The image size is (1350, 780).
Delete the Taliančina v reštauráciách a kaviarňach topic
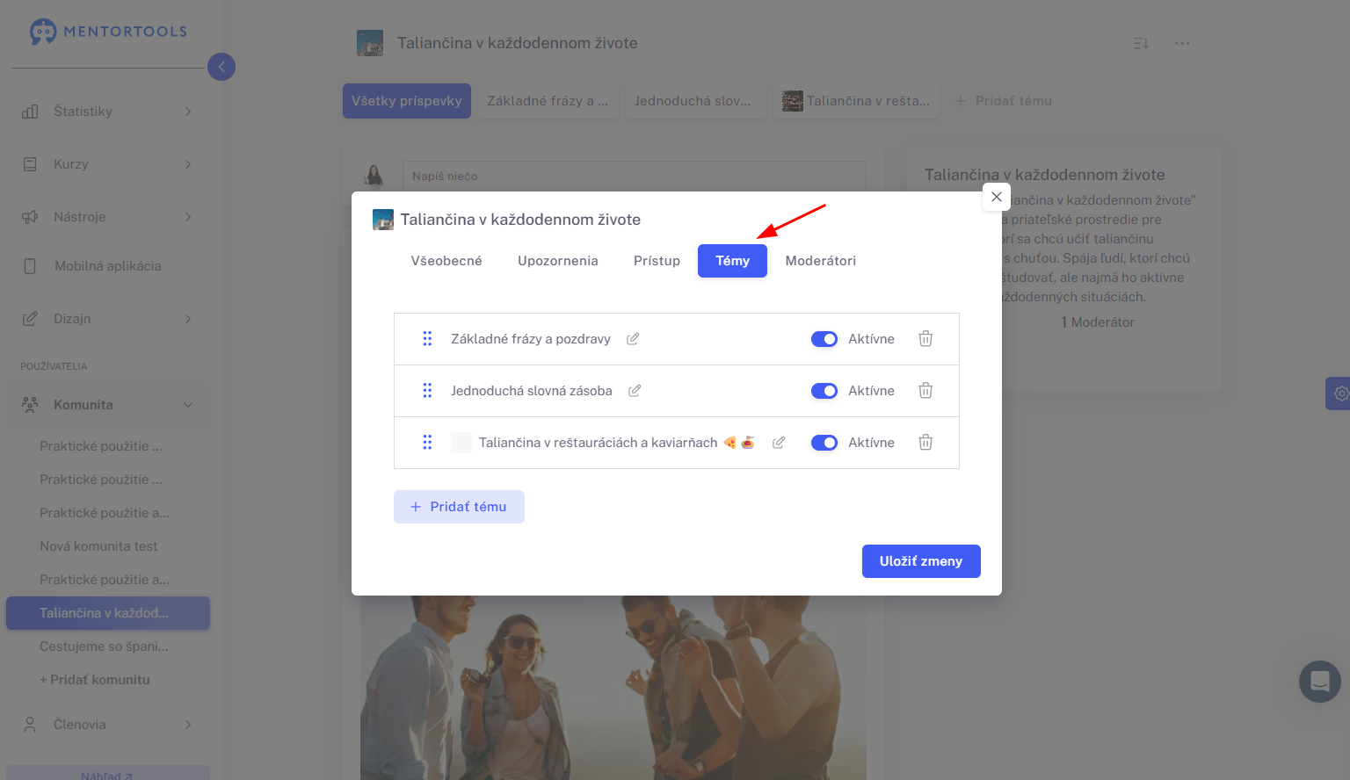click(x=925, y=443)
